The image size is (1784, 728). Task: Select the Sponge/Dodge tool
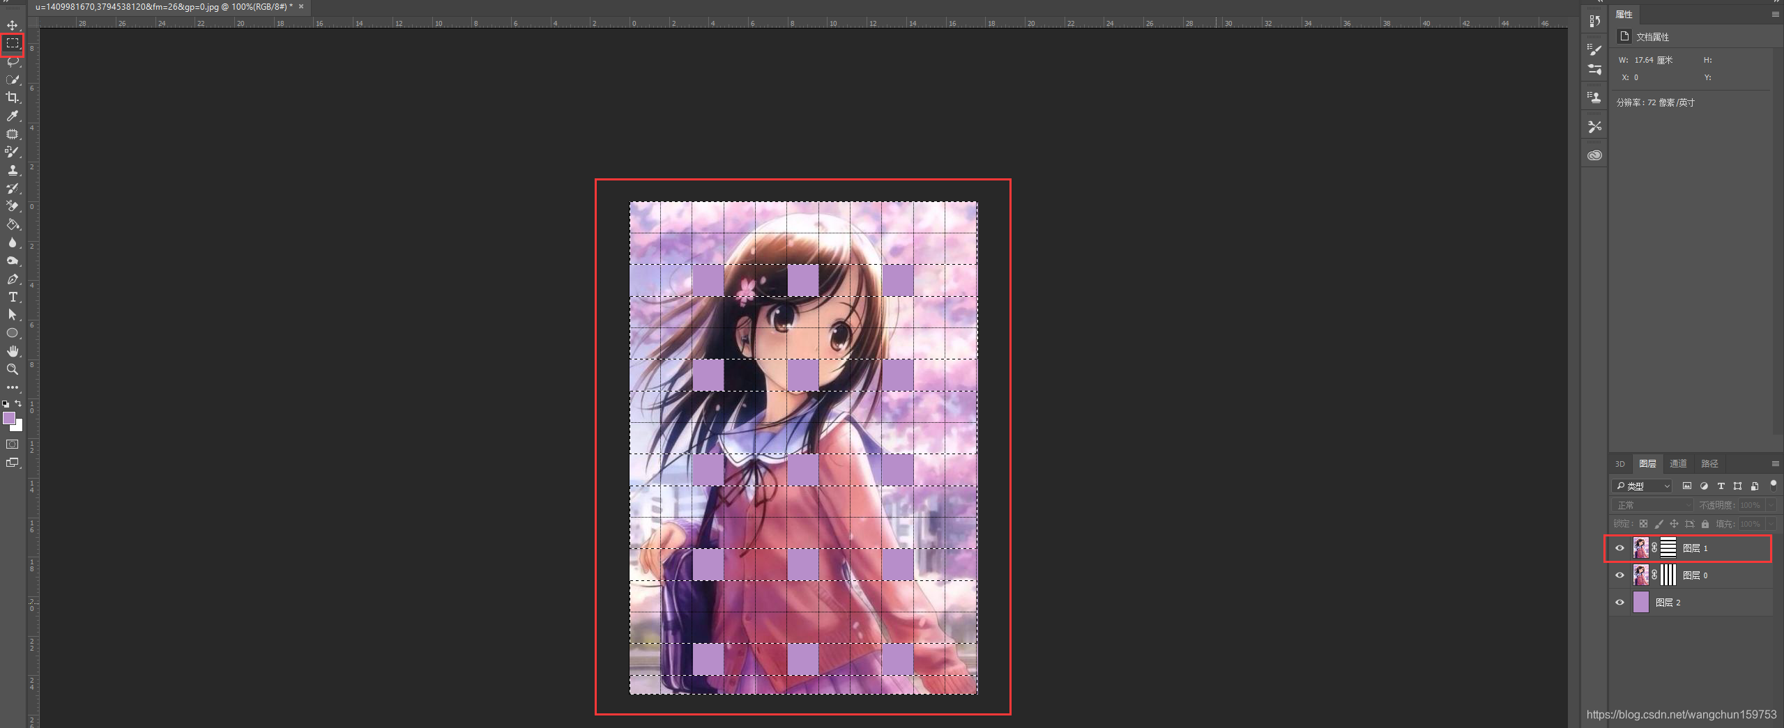click(13, 261)
